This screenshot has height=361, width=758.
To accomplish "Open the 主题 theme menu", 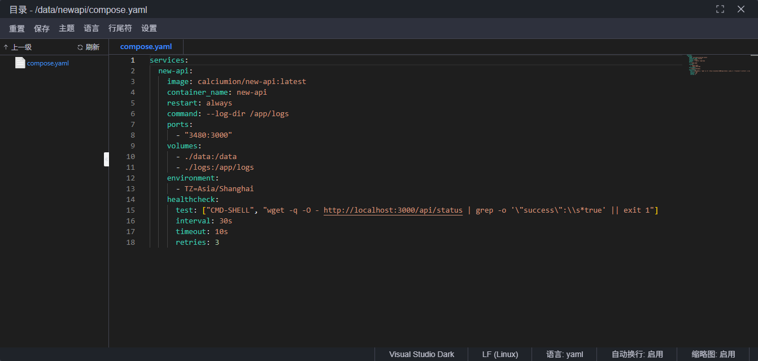I will pos(67,28).
